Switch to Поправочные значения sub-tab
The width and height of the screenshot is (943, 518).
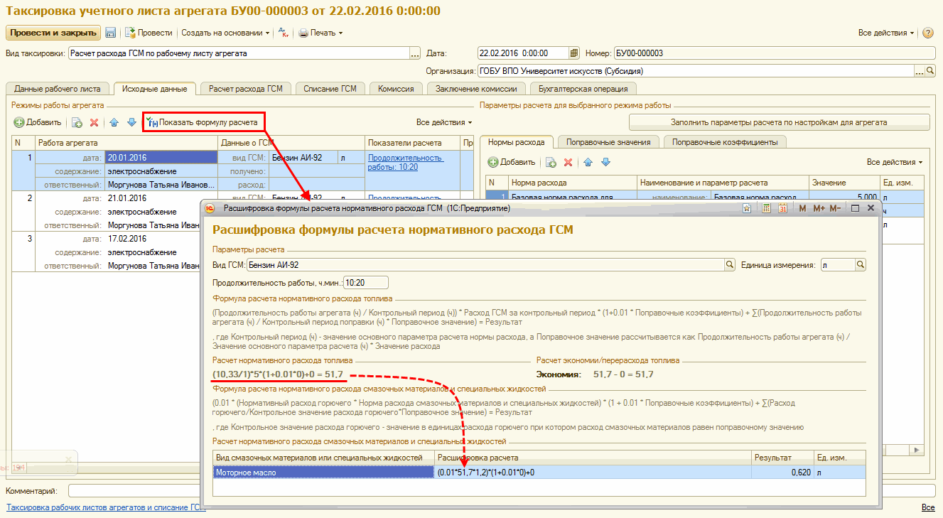(x=608, y=142)
